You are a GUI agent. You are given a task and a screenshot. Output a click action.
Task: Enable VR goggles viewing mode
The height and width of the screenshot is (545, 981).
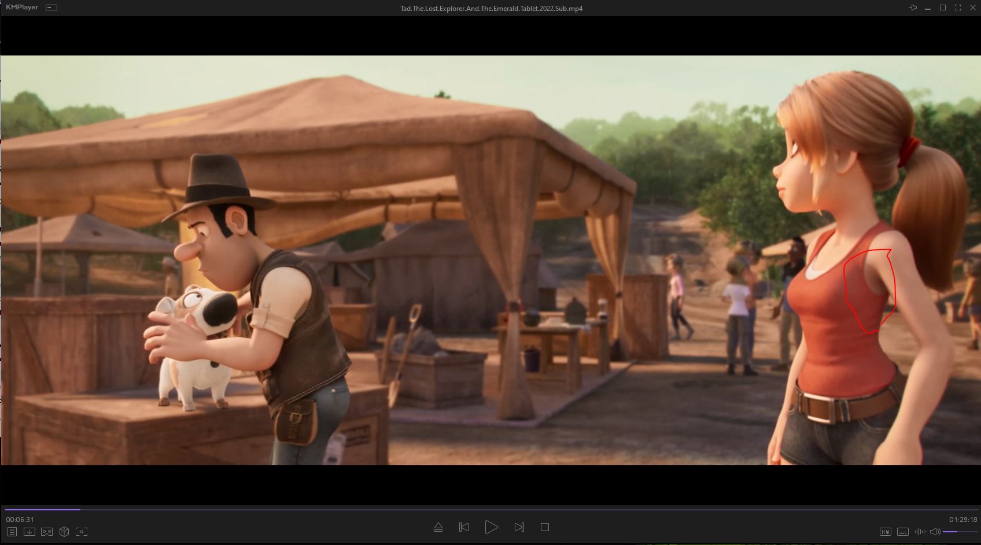point(47,532)
